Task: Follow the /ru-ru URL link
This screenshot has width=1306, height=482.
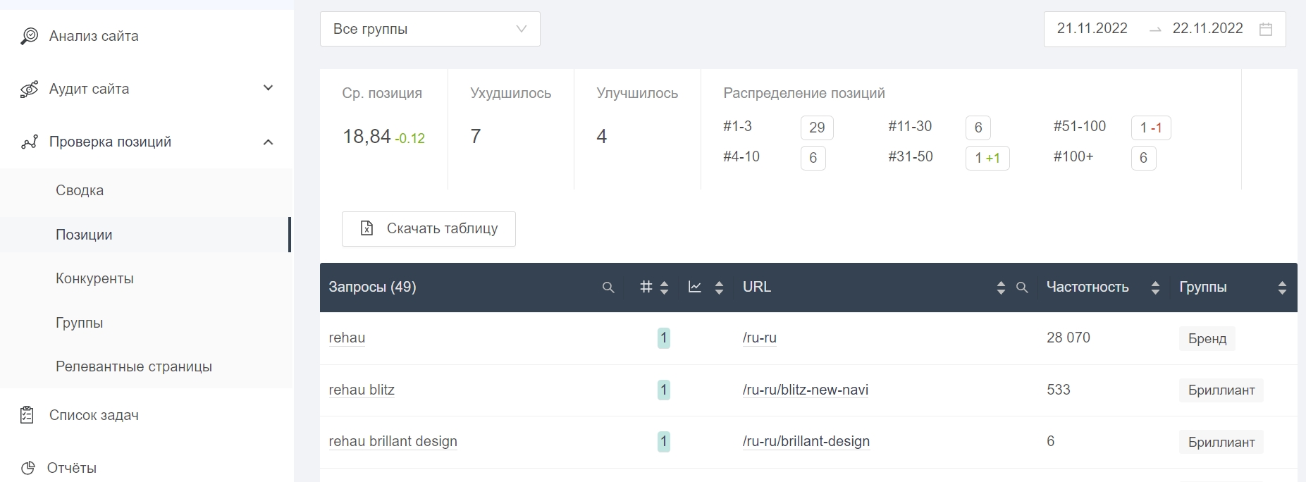Action: (759, 338)
